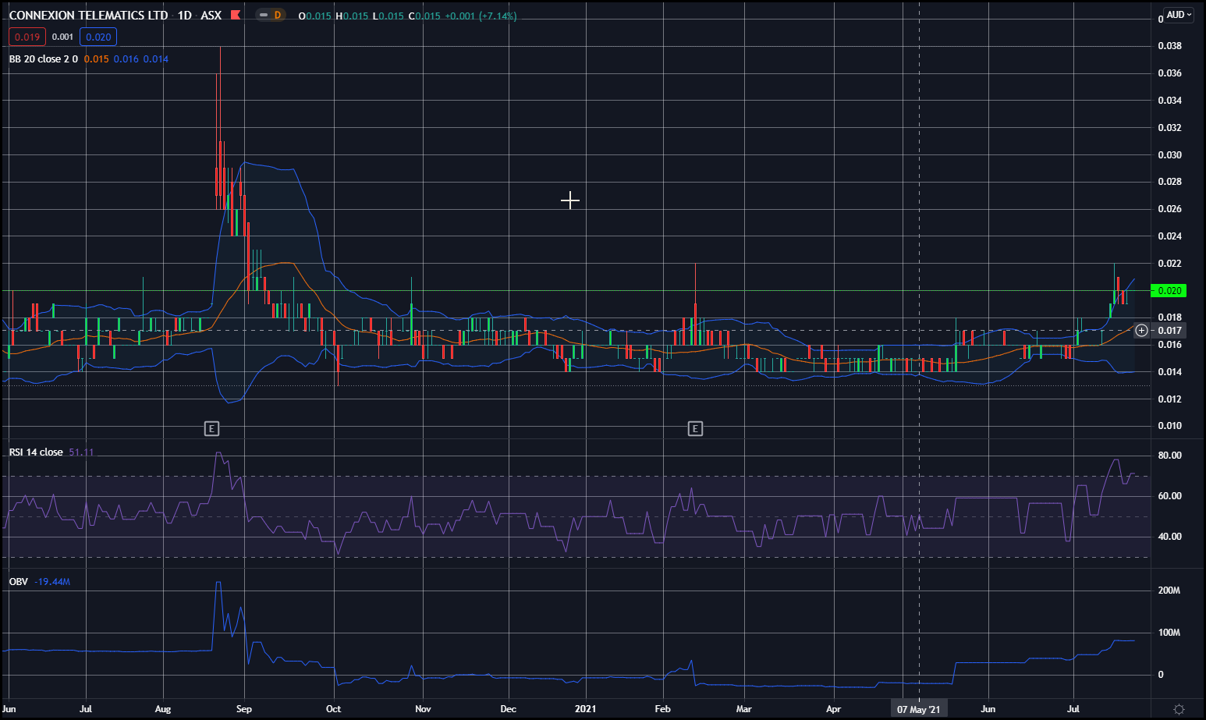Click the red 0.019 sell price button

[27, 37]
